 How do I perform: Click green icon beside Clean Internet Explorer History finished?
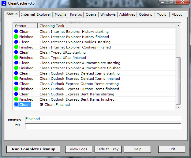click(16, 37)
